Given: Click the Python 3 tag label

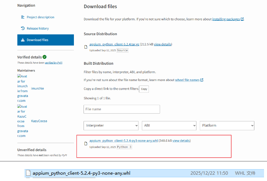Looking at the screenshot, I should coord(124,147).
